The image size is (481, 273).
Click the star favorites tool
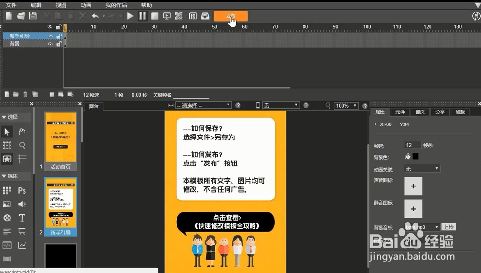pyautogui.click(x=7, y=159)
